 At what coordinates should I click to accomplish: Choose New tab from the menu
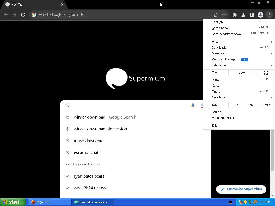[x=239, y=22]
